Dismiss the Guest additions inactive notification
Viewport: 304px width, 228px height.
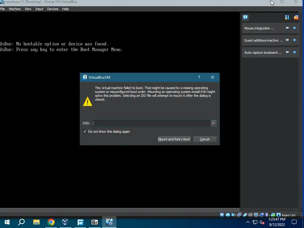click(x=294, y=40)
